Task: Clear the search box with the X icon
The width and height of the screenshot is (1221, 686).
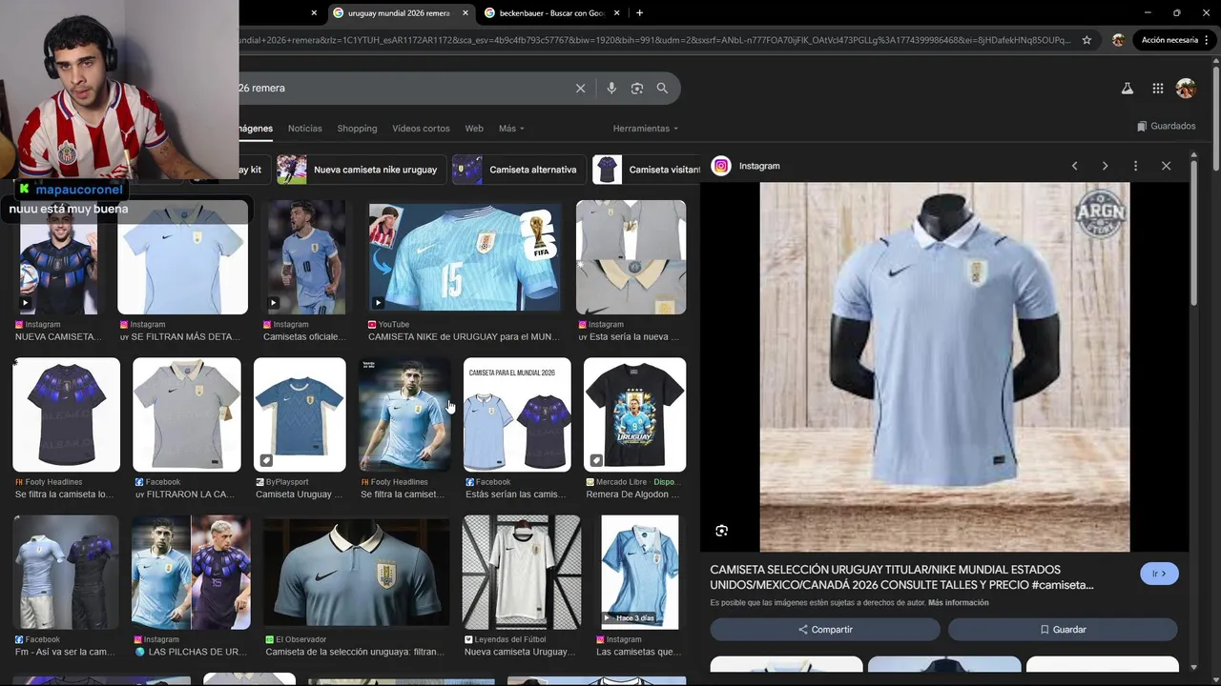Action: click(x=580, y=88)
